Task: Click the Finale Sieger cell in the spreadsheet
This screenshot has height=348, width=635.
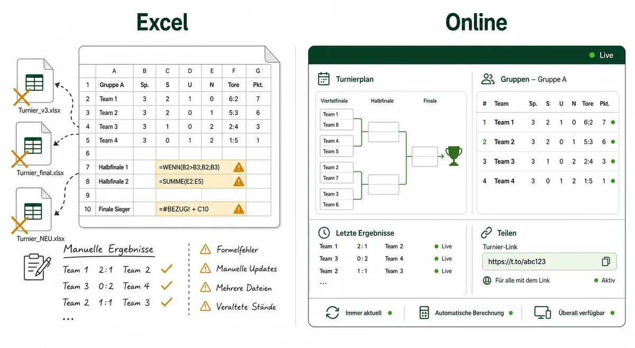Action: (114, 209)
